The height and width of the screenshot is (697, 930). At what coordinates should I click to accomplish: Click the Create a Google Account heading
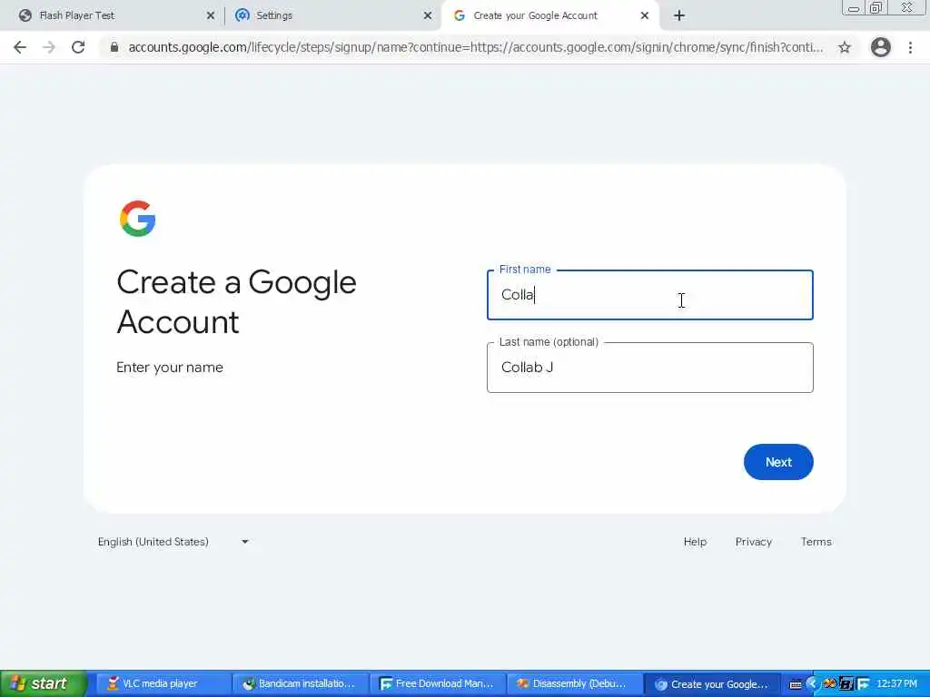(237, 301)
